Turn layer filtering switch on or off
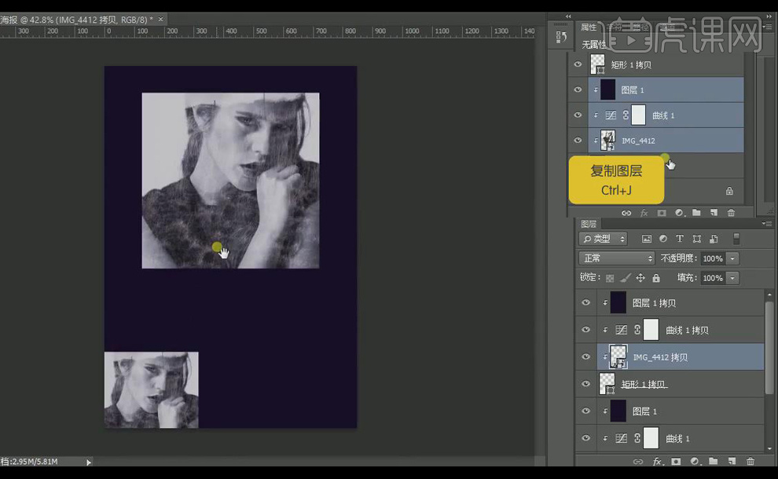The width and height of the screenshot is (778, 479). tap(736, 239)
